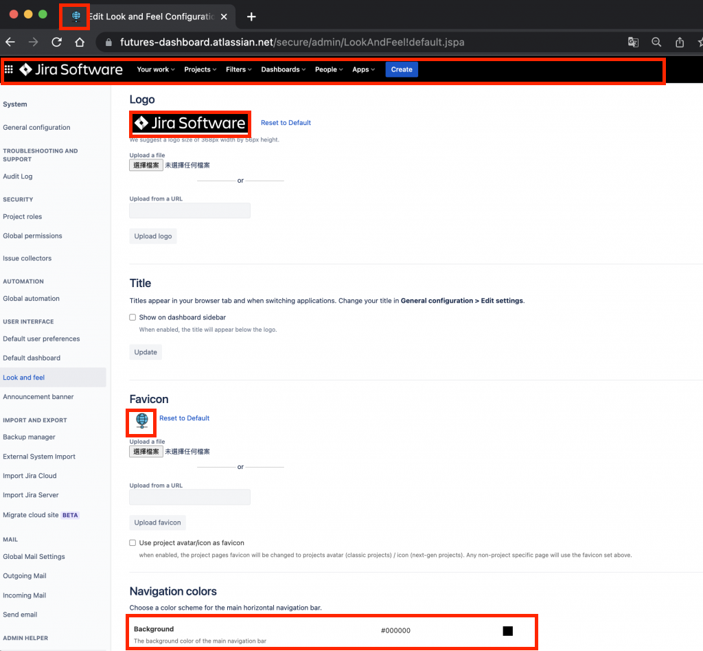The image size is (703, 651).
Task: Click the globe favicon preview image
Action: (x=141, y=421)
